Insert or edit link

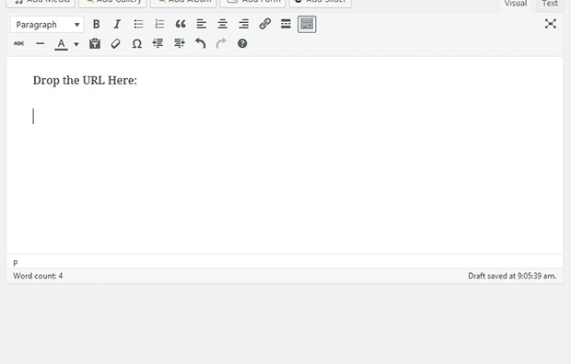point(264,25)
